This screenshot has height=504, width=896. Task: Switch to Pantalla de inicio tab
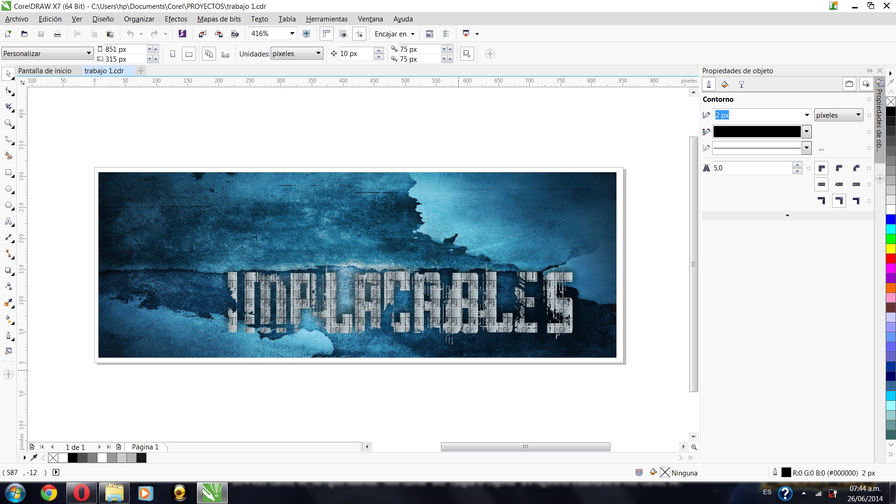pos(45,71)
